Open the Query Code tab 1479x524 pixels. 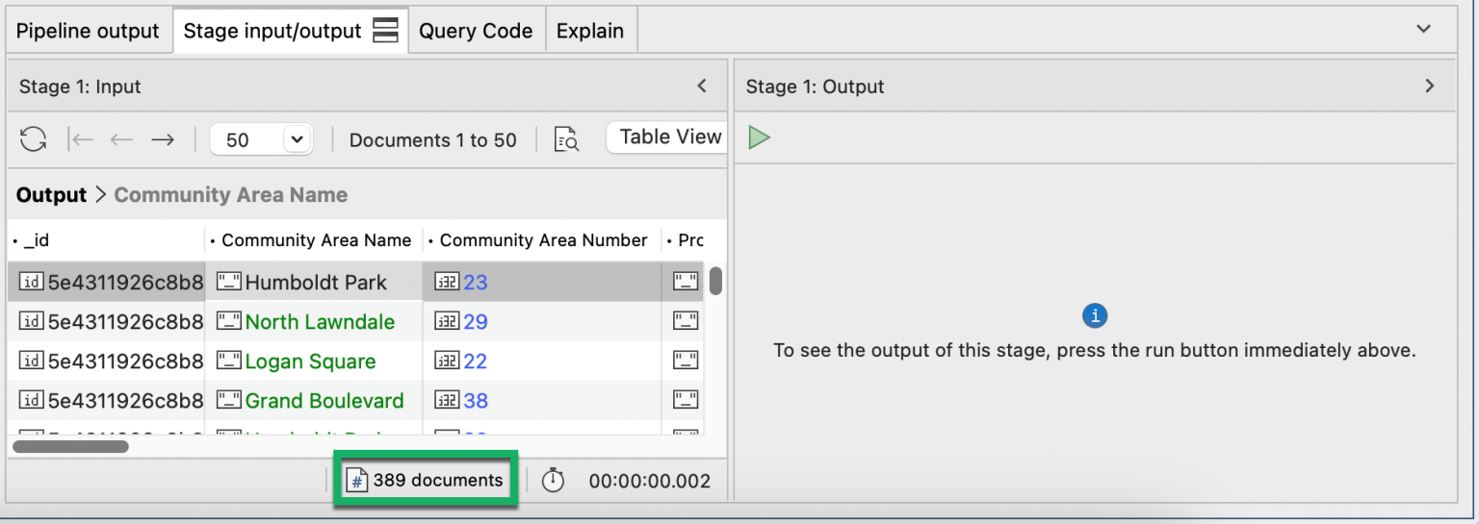coord(476,31)
